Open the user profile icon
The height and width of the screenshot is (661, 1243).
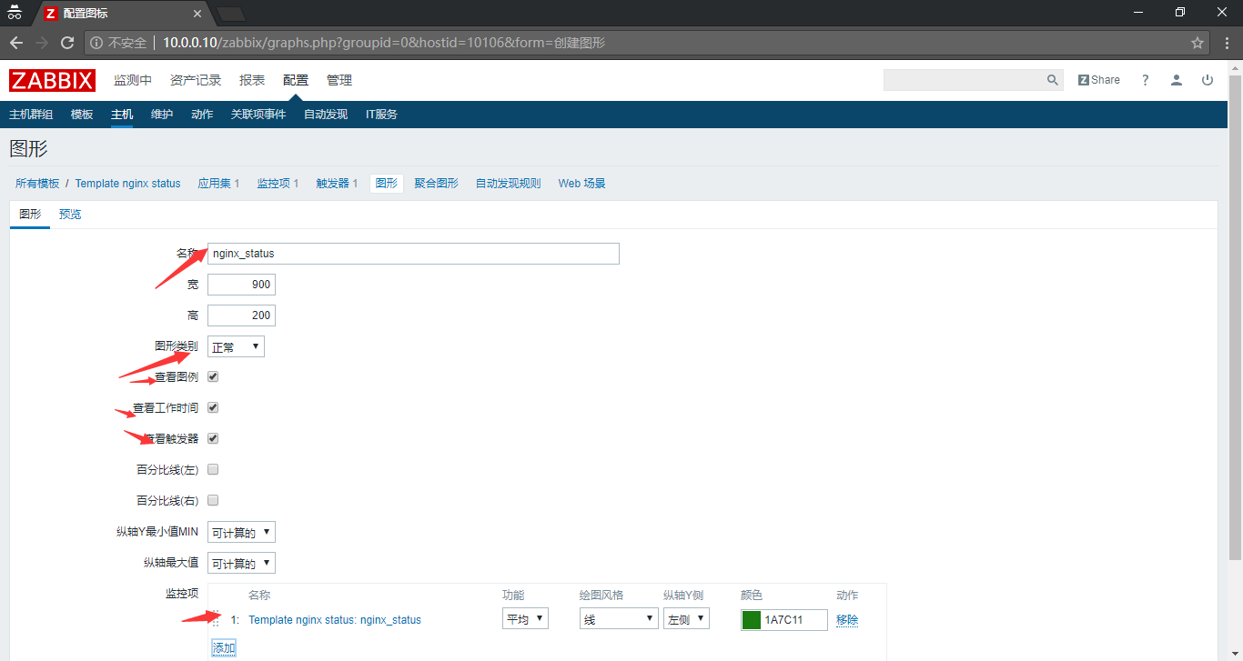click(x=1177, y=80)
